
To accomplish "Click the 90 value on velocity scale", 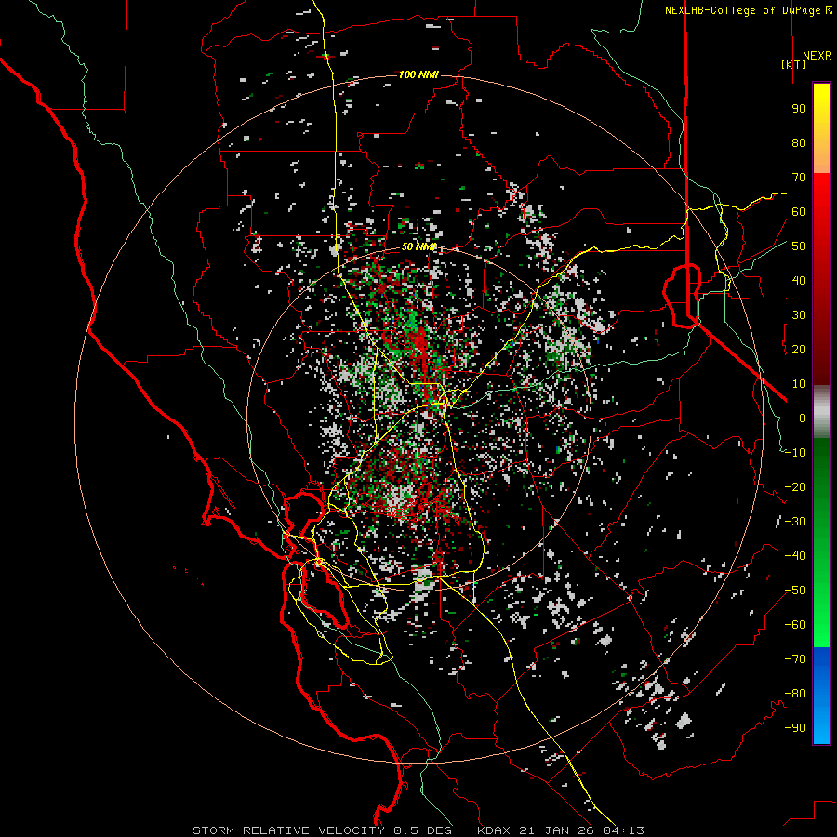I will tap(799, 109).
